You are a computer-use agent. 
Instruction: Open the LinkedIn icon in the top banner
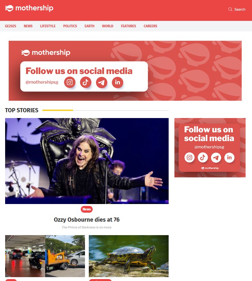tap(117, 82)
